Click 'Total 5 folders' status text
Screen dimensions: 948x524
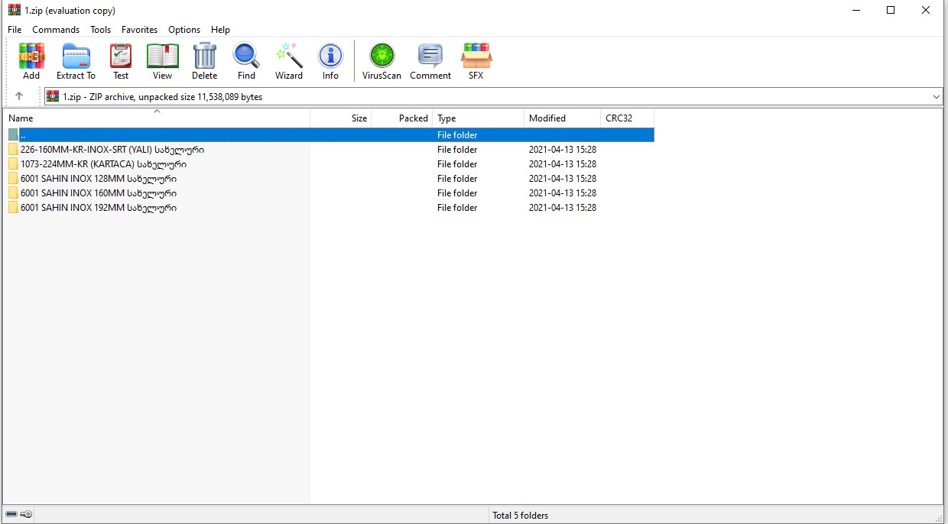coord(520,516)
